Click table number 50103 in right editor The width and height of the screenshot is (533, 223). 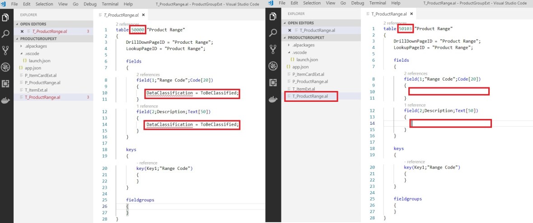tap(405, 29)
